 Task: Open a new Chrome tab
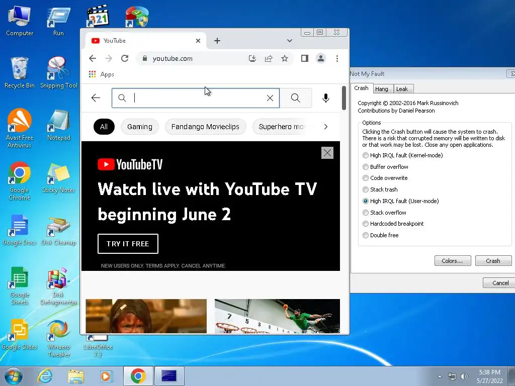pos(217,41)
